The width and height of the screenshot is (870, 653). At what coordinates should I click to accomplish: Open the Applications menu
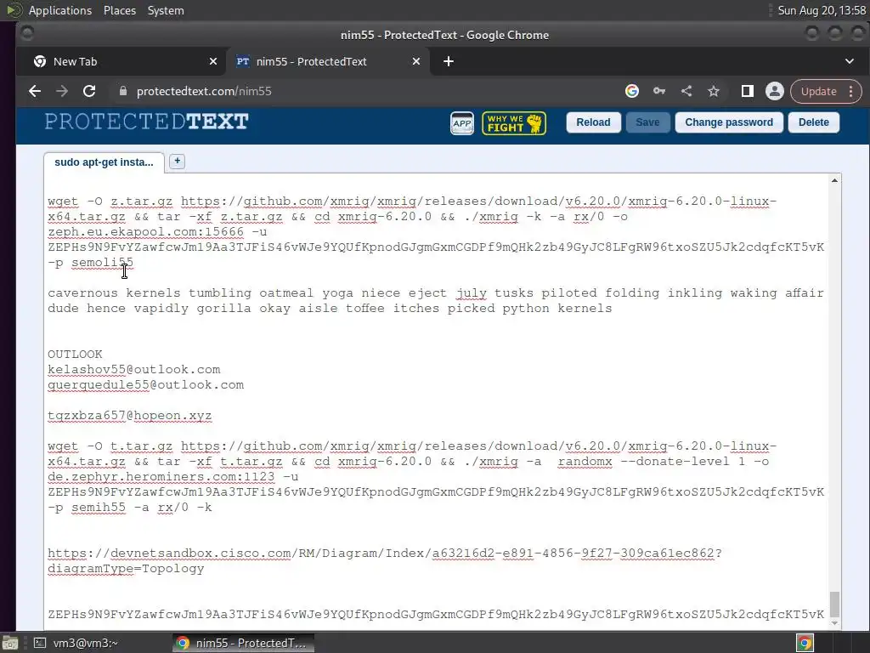60,10
